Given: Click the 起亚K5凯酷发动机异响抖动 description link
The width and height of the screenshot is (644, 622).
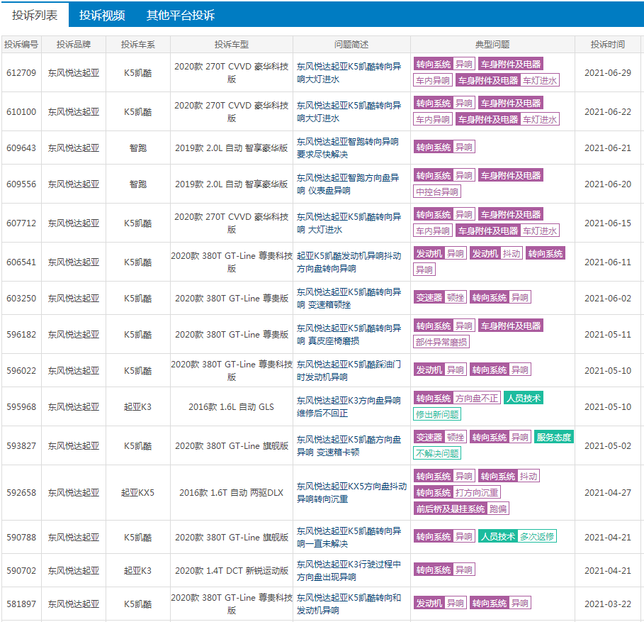Looking at the screenshot, I should (x=349, y=262).
